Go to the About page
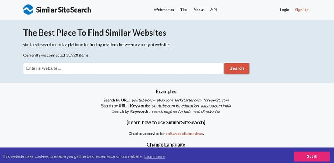The width and height of the screenshot is (334, 163). 199,10
